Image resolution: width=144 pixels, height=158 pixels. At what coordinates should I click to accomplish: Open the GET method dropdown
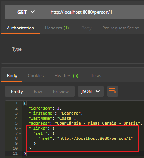(x=26, y=12)
